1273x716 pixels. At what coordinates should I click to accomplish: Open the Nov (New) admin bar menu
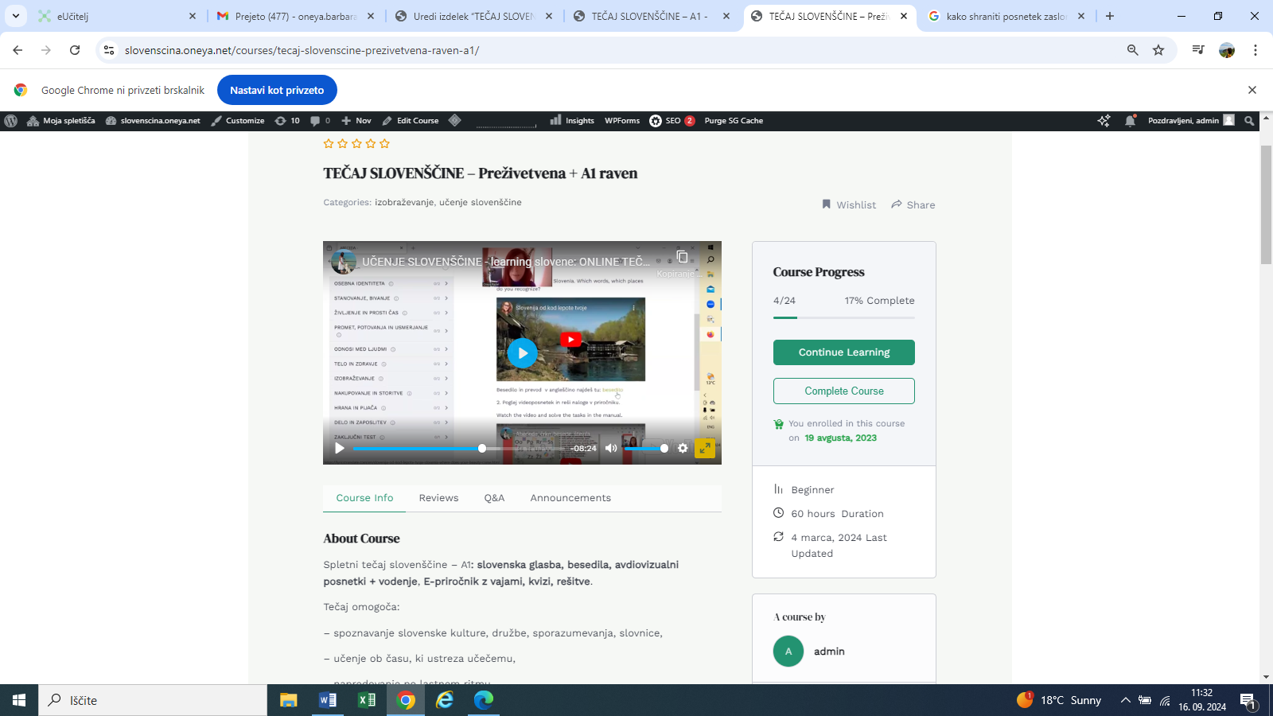coord(356,121)
